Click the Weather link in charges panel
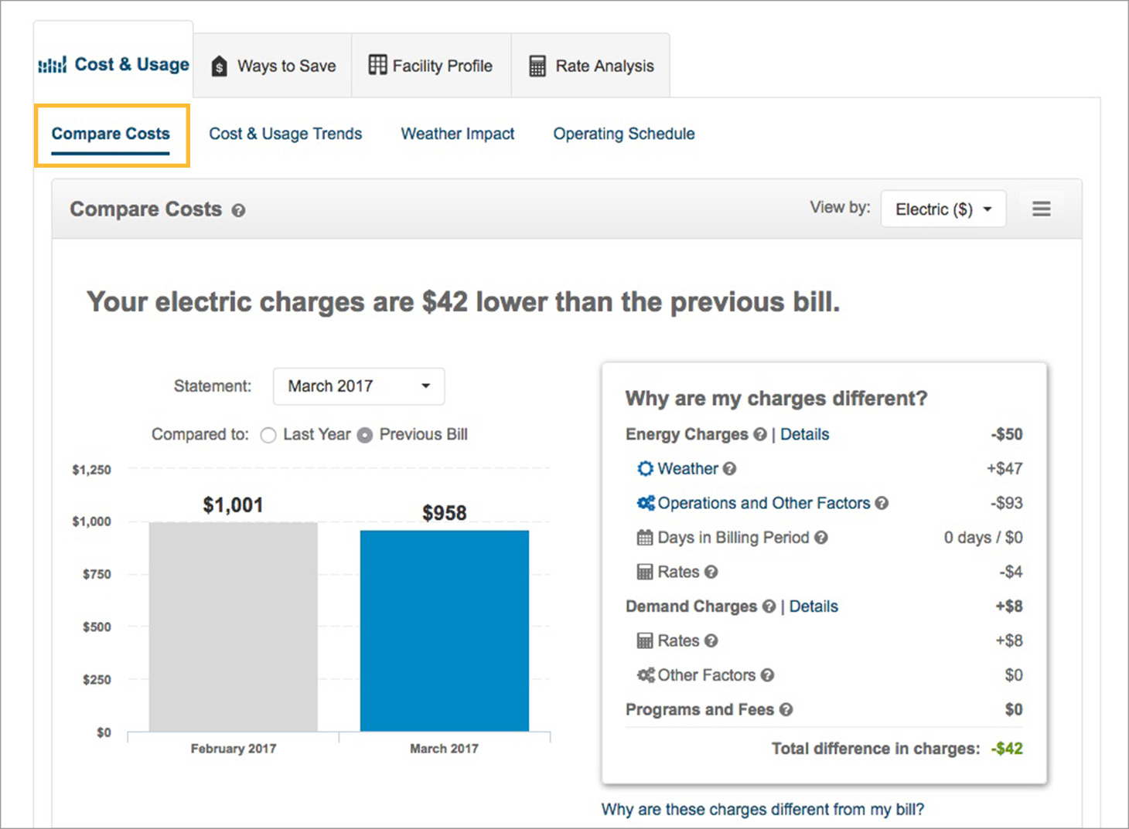Image resolution: width=1129 pixels, height=829 pixels. click(687, 469)
